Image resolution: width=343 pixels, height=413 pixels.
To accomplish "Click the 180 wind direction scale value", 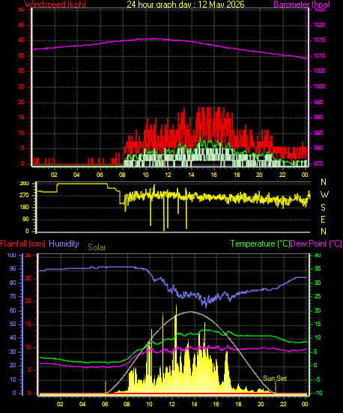I will 24,208.
